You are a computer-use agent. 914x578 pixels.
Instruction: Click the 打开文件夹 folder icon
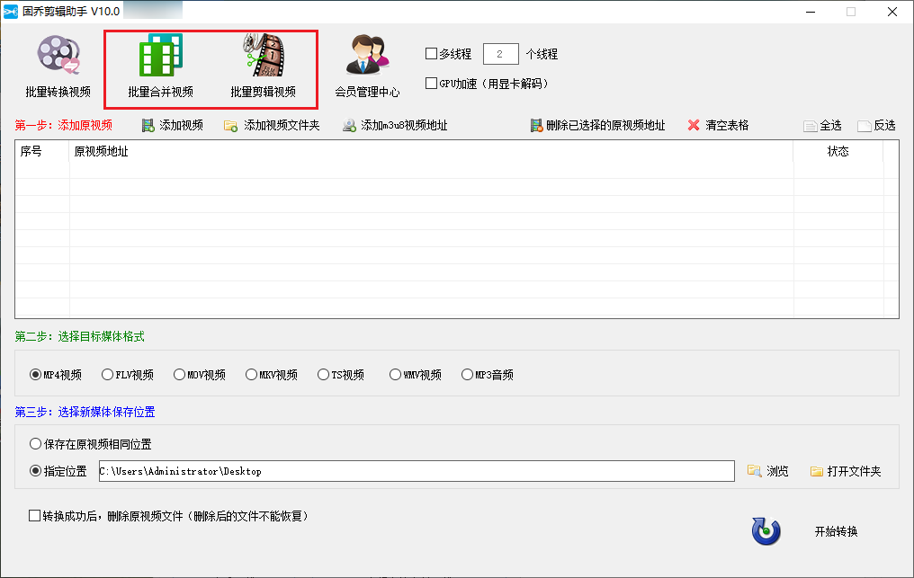click(x=817, y=471)
